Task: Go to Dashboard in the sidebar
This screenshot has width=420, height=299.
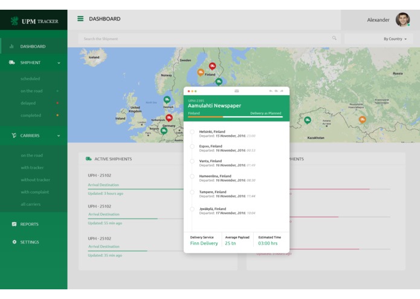Action: [34, 47]
